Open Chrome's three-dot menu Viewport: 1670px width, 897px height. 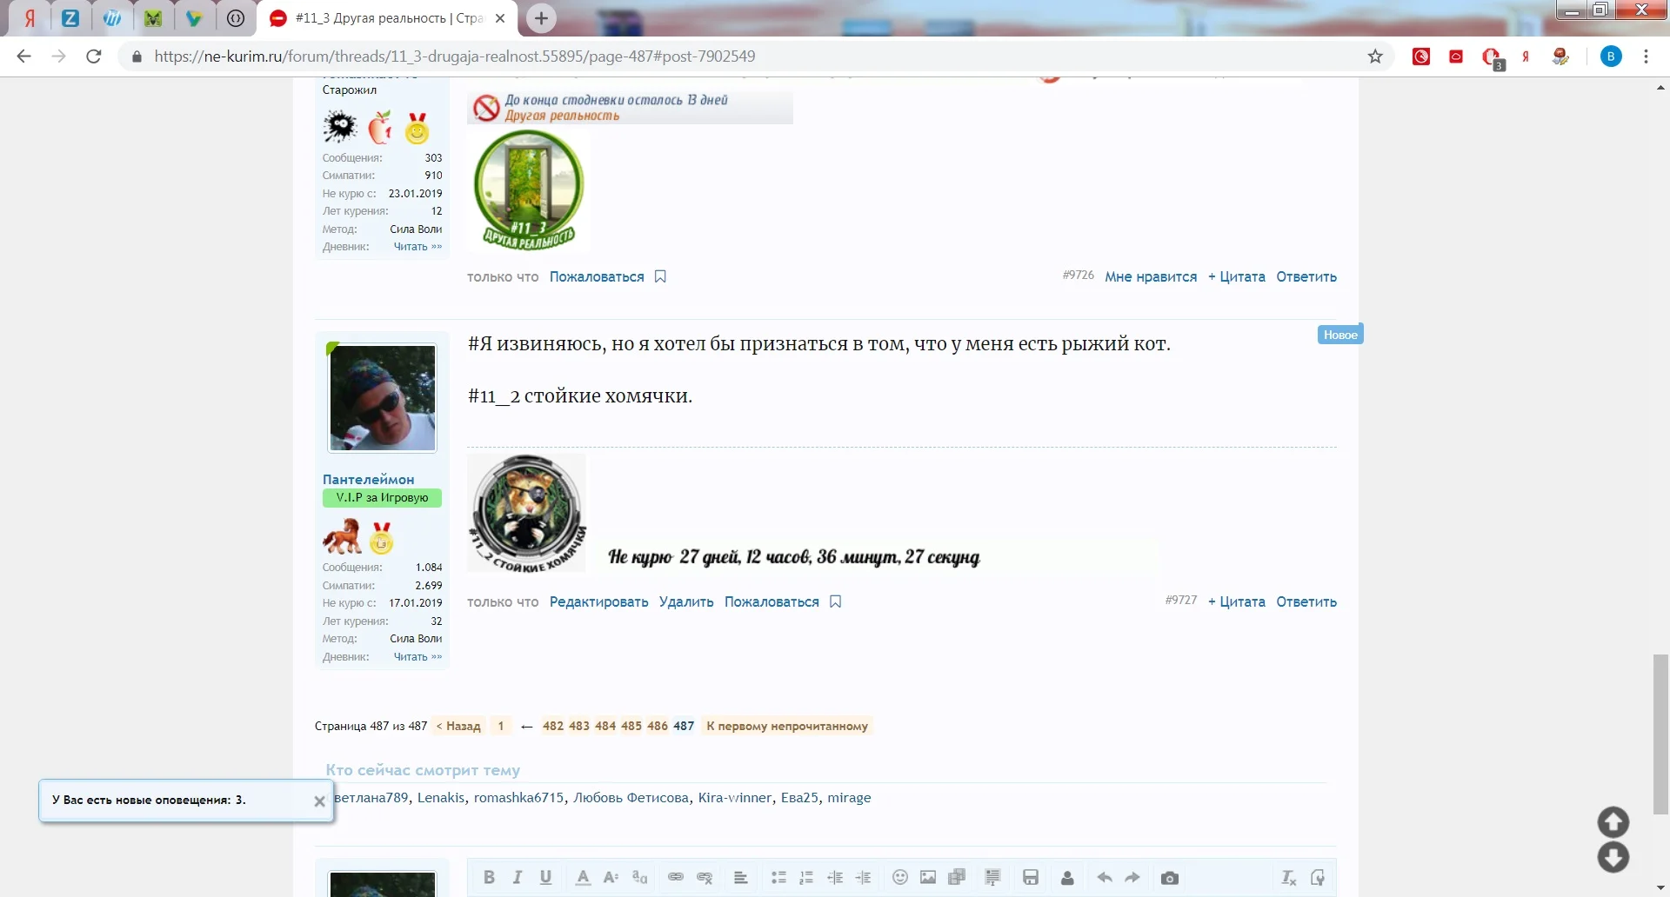1646,56
